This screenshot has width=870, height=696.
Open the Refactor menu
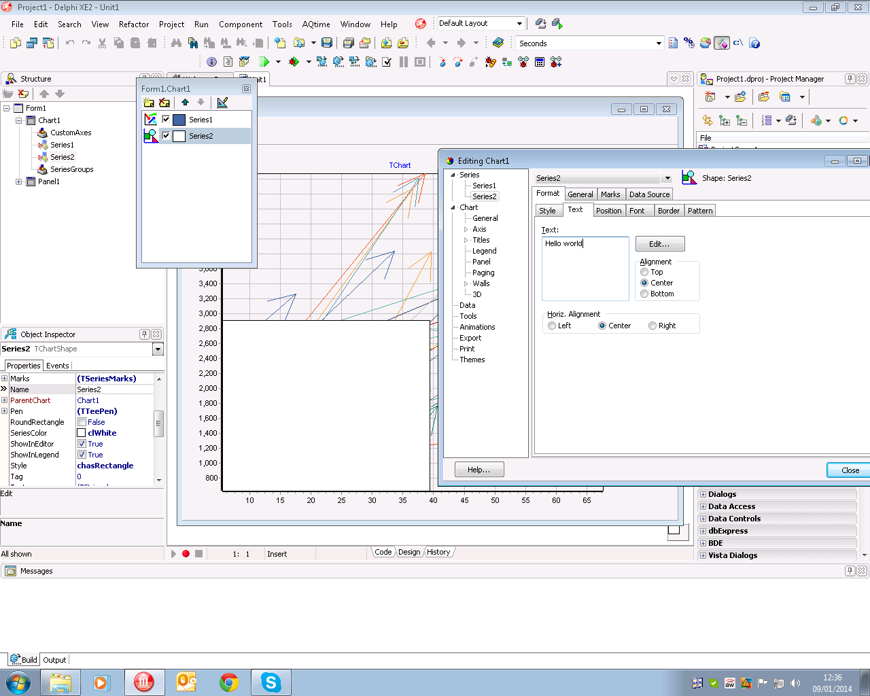point(134,24)
